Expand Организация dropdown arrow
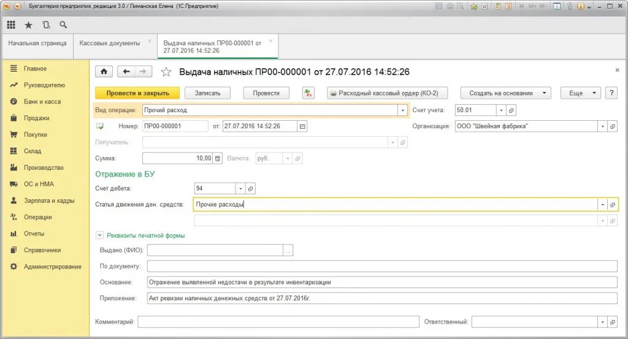 click(603, 126)
